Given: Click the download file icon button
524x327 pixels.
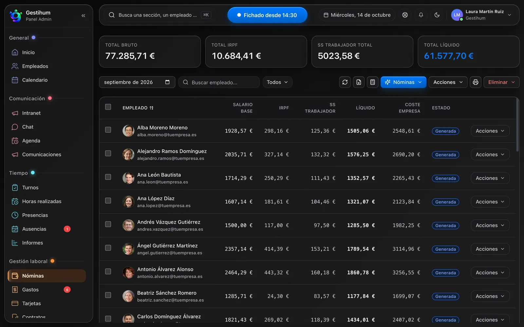Looking at the screenshot, I should tap(359, 82).
